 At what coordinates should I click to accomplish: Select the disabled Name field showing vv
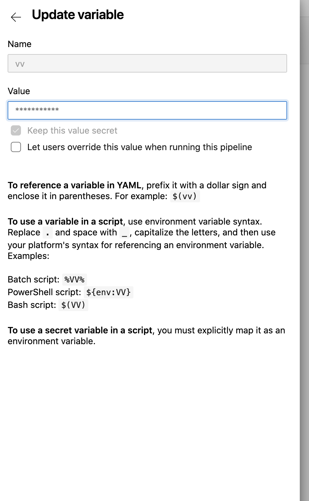147,63
